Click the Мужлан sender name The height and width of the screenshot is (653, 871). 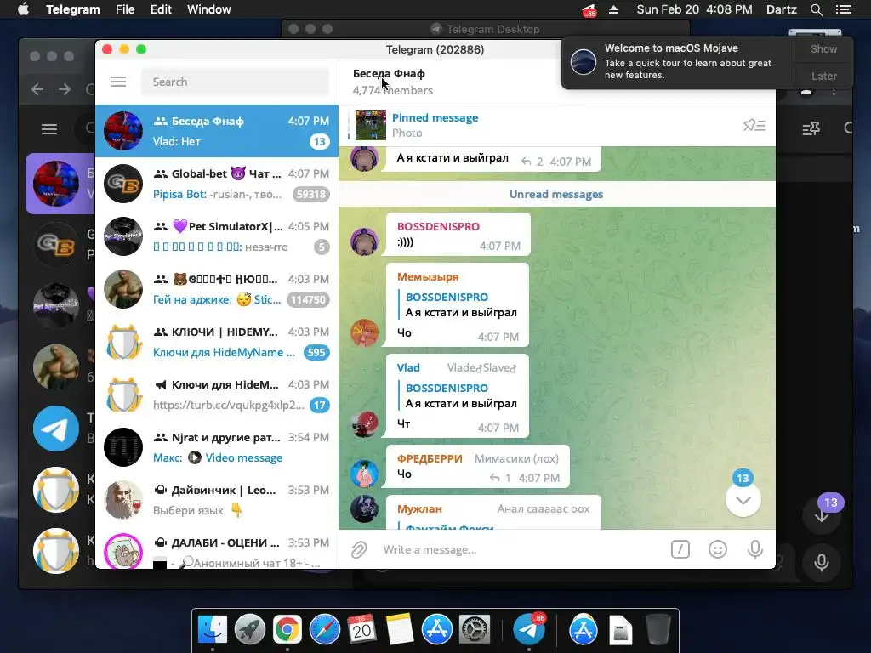[419, 508]
